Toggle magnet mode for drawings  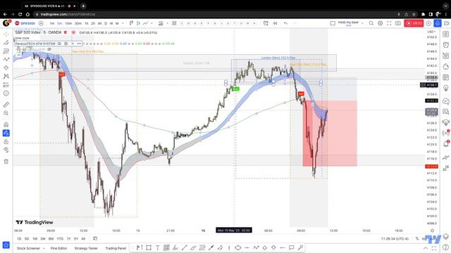coord(6,124)
